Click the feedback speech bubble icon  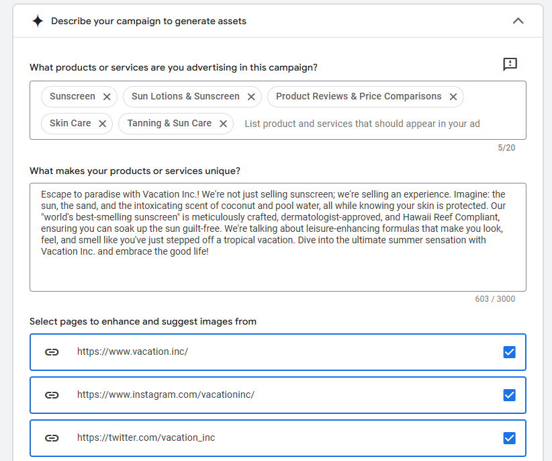[510, 65]
